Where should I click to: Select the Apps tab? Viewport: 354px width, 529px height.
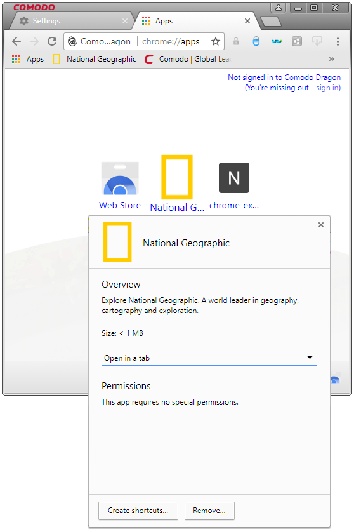coord(197,21)
